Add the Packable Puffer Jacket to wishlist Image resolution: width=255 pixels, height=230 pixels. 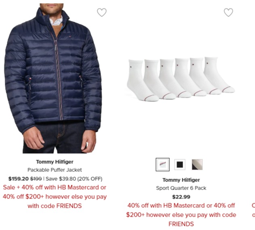pos(102,13)
